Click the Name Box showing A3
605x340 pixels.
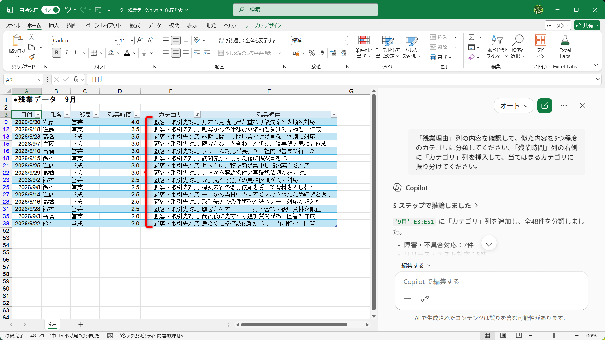coord(23,80)
